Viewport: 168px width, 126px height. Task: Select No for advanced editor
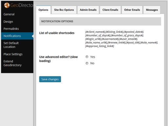tap(87, 63)
